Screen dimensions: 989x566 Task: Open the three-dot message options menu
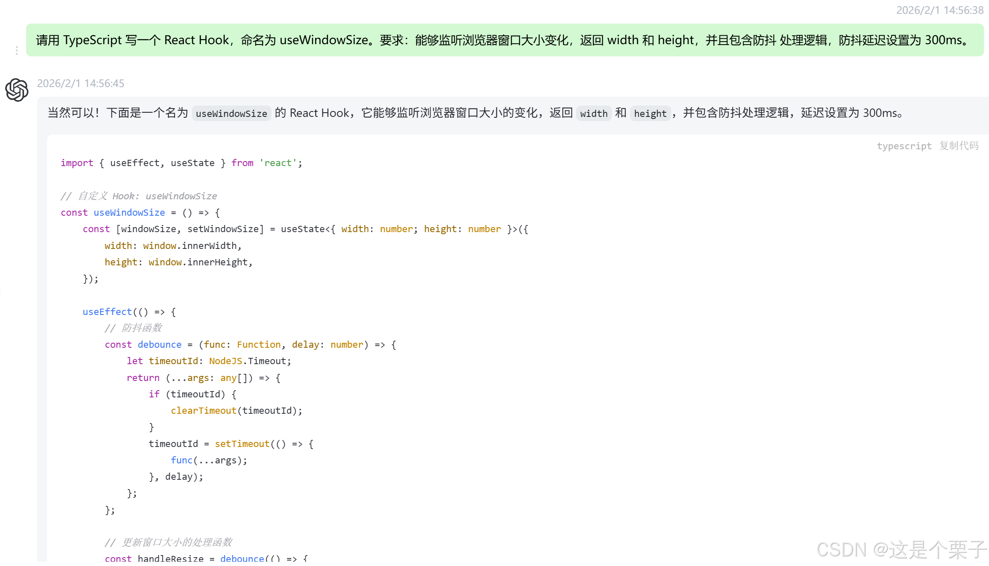(16, 50)
